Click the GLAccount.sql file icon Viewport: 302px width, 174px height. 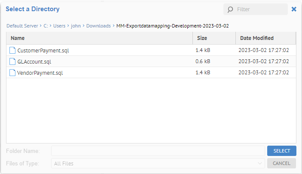tap(12, 61)
